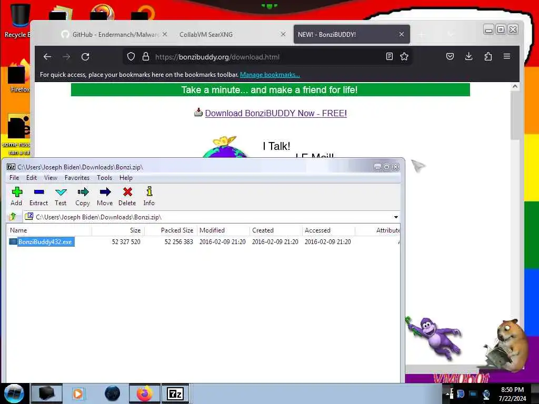Open the 7-Zip File menu
The width and height of the screenshot is (539, 404).
(14, 178)
